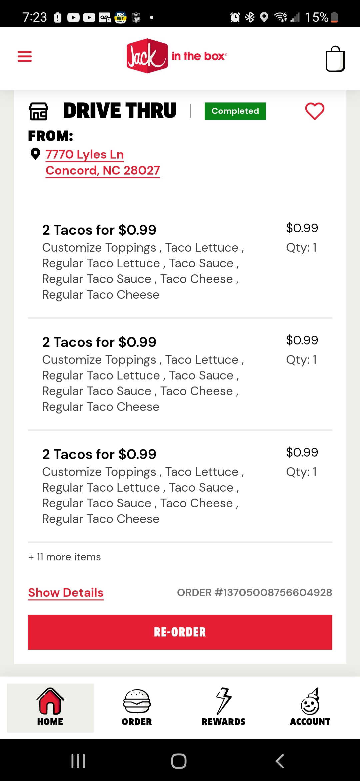Open the Rewards tab
This screenshot has width=360, height=781.
tap(223, 708)
